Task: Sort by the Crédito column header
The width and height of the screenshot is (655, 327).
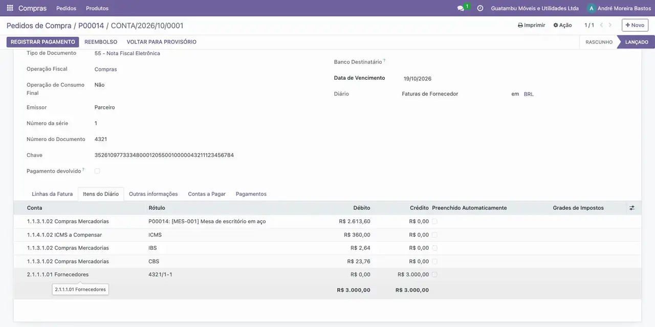Action: pyautogui.click(x=419, y=208)
